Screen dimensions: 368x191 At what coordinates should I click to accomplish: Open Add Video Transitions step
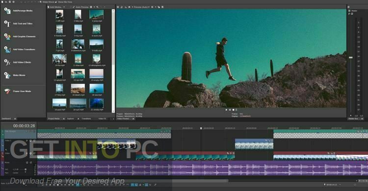(x=20, y=49)
